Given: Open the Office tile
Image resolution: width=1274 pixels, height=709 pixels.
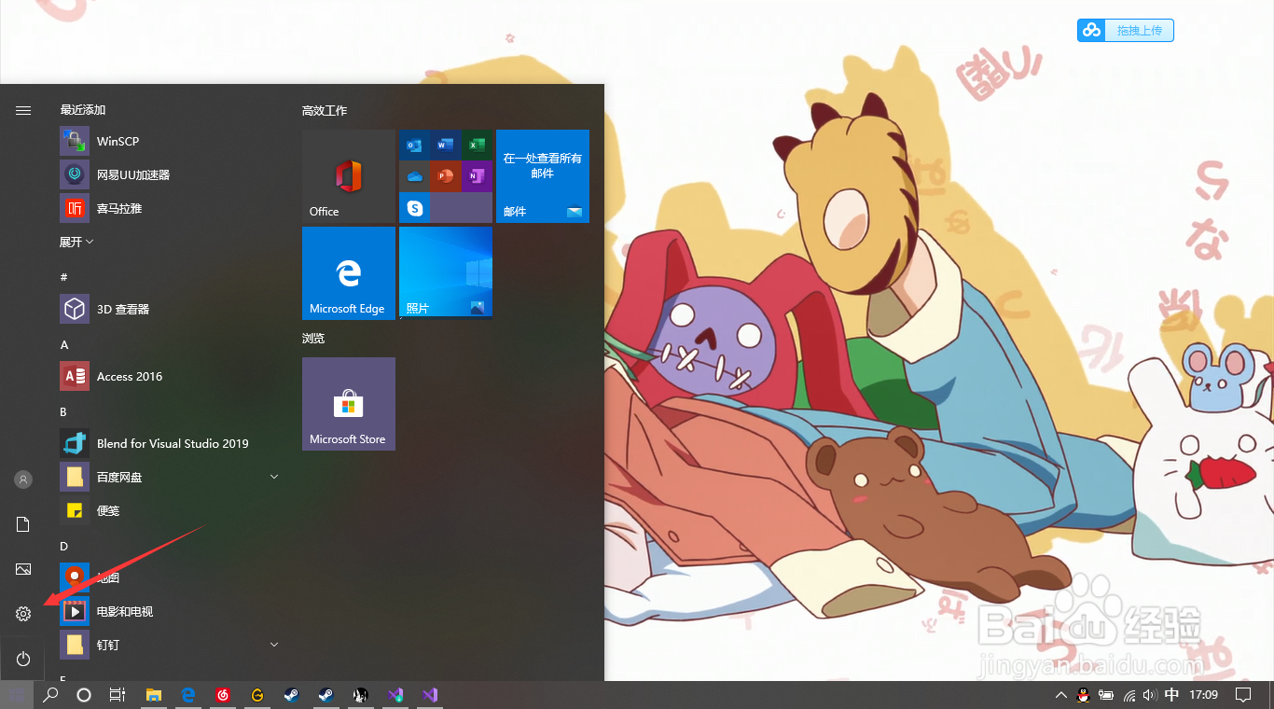Looking at the screenshot, I should 349,176.
